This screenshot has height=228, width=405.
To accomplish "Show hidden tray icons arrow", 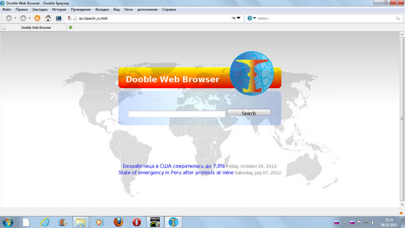I will pos(345,222).
